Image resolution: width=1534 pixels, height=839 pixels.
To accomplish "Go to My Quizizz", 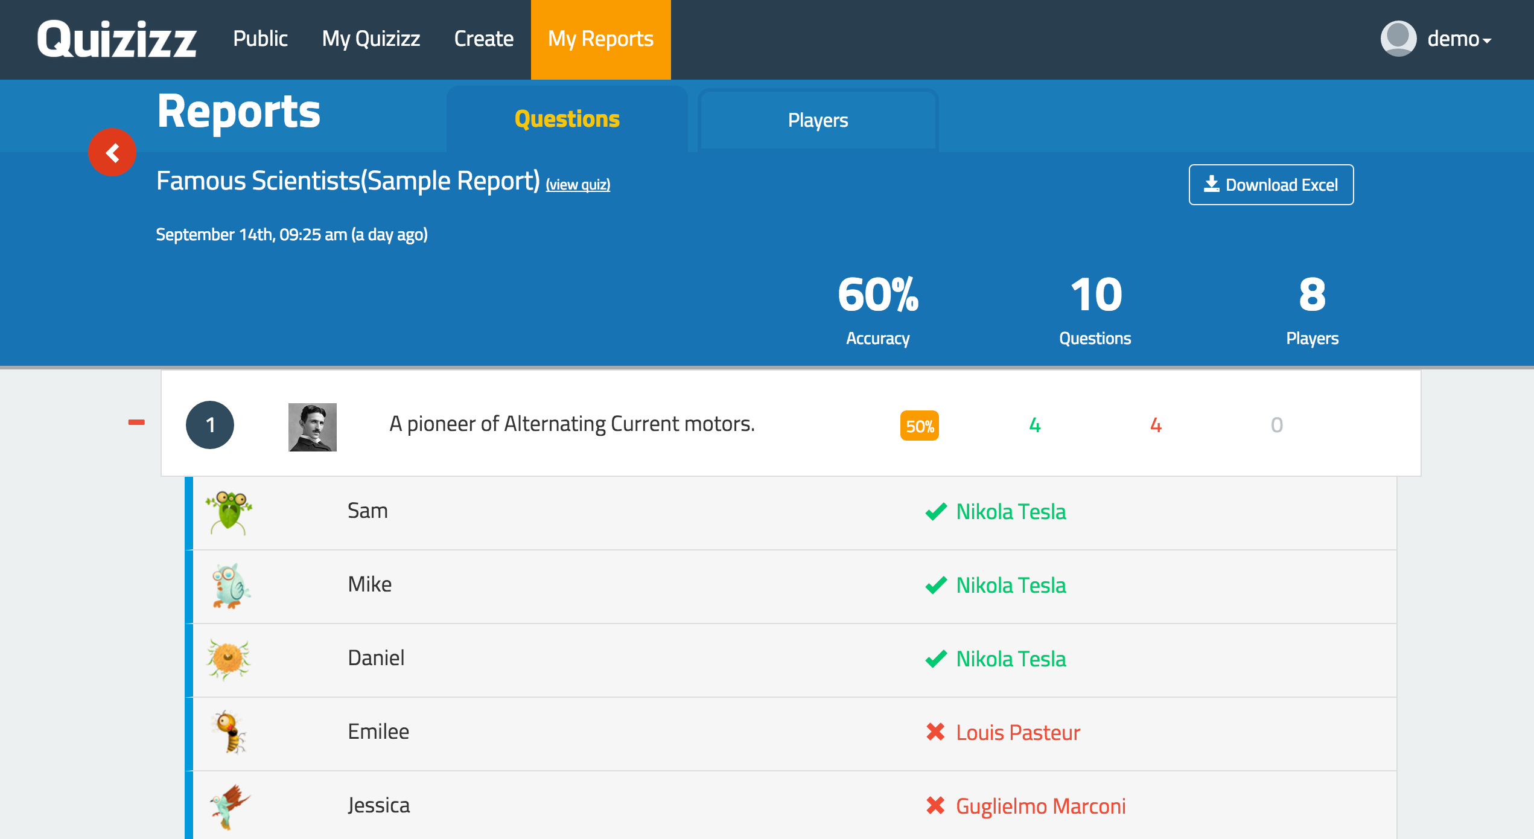I will click(371, 39).
